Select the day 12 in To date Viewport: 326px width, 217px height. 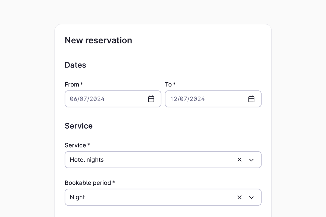coord(174,99)
